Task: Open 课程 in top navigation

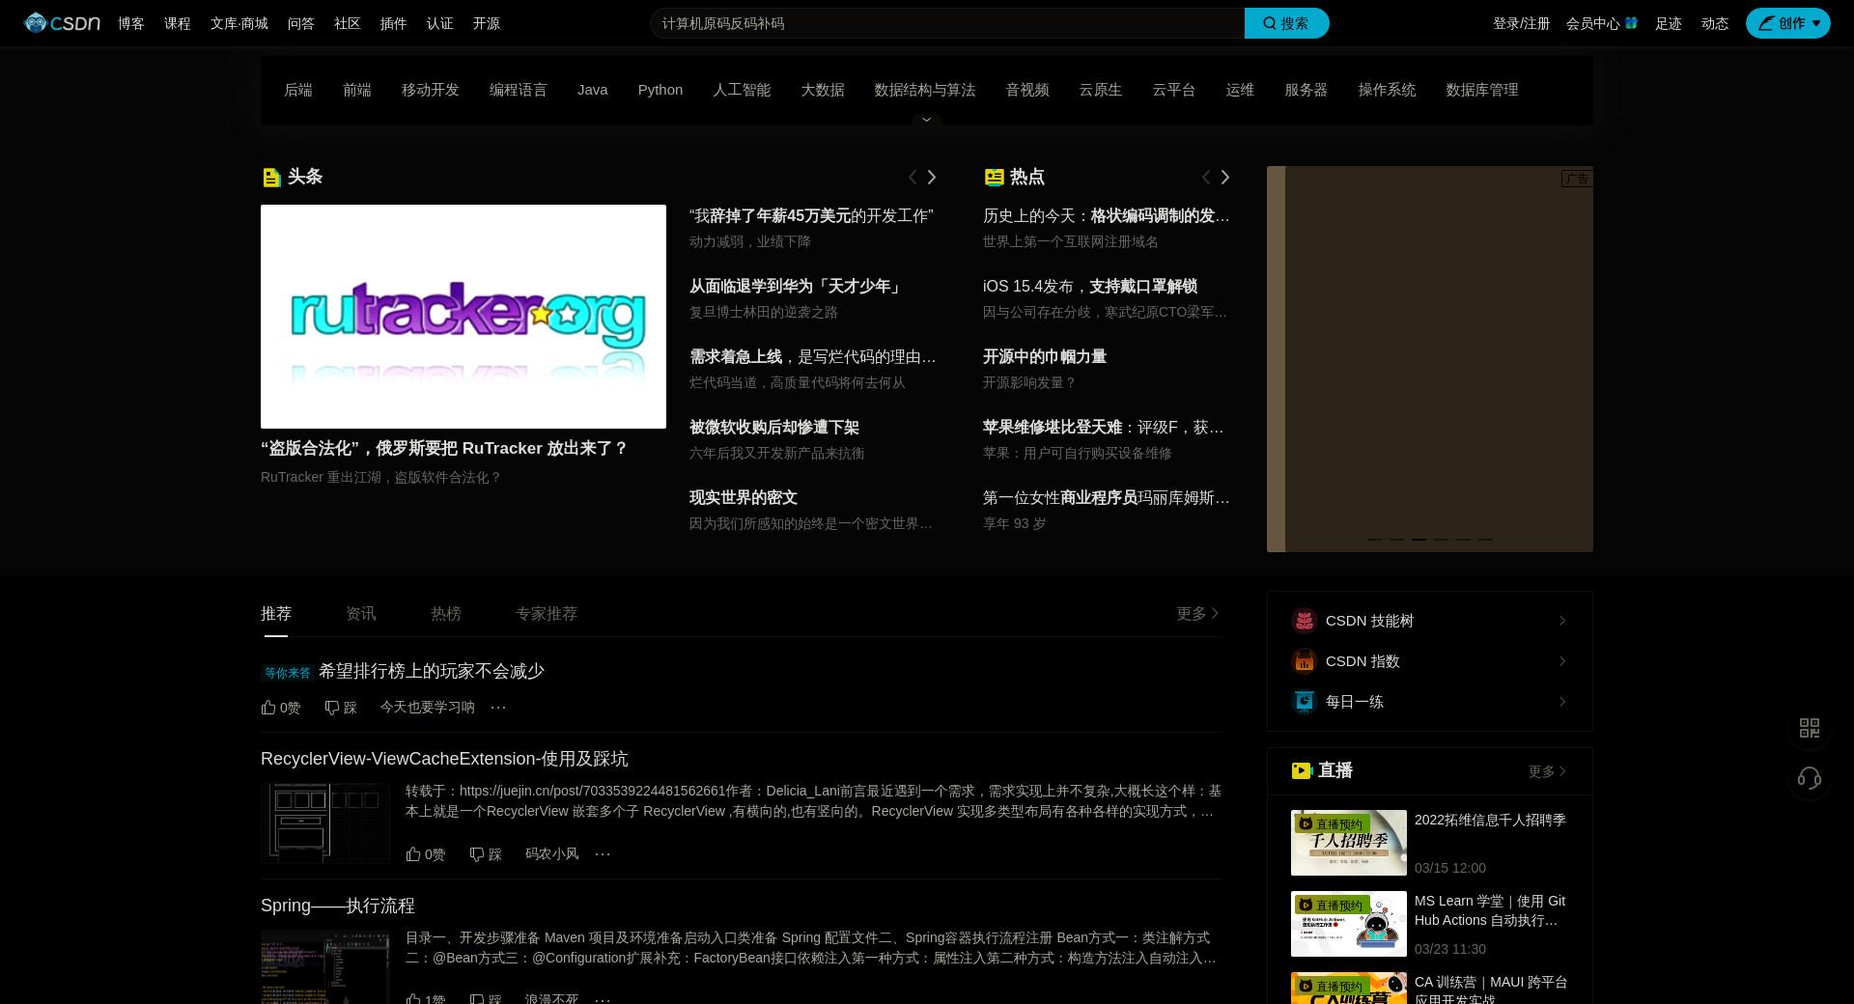Action: coord(178,23)
